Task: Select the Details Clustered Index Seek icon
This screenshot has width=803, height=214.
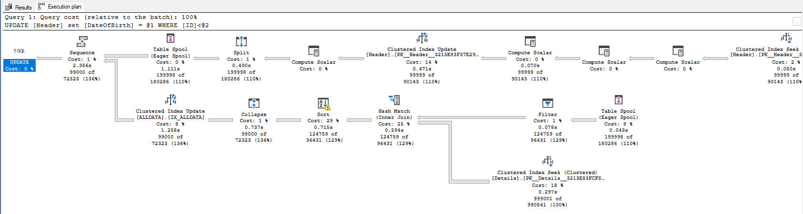Action: click(x=548, y=161)
